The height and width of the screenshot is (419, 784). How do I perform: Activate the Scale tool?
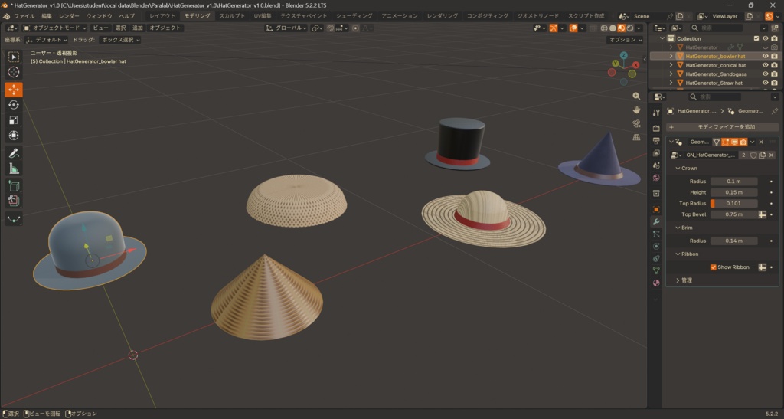(x=14, y=120)
